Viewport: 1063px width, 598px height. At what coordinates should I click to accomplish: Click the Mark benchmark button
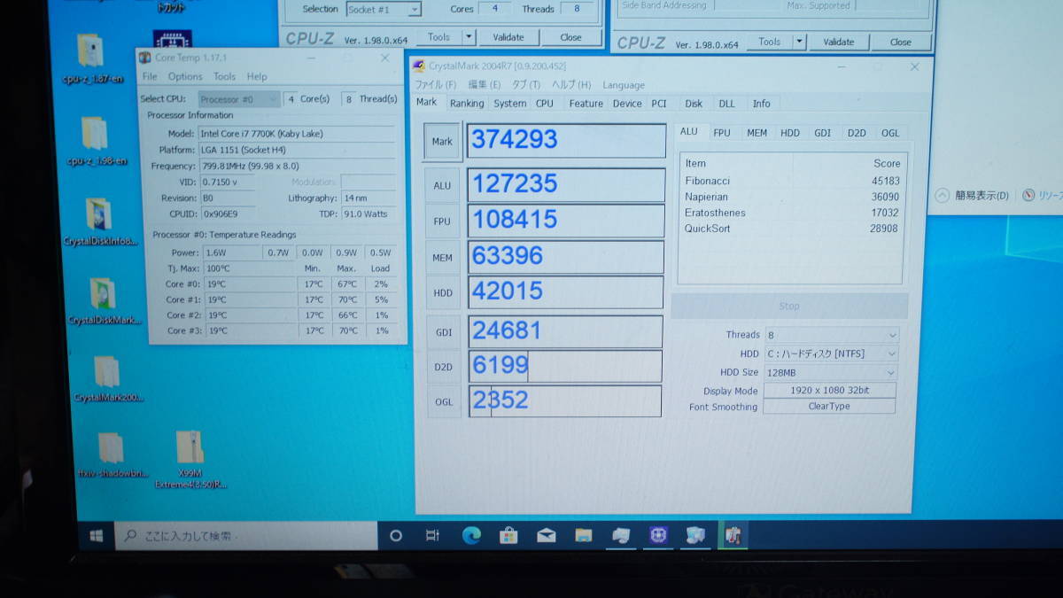[x=442, y=142]
